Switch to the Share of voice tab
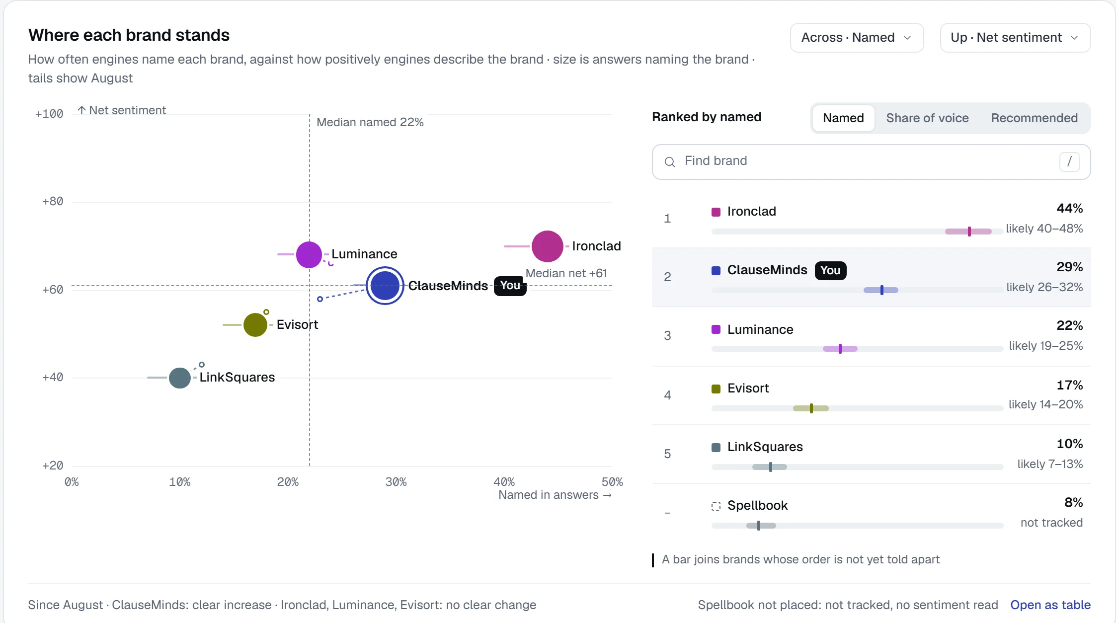Image resolution: width=1116 pixels, height=623 pixels. point(927,118)
